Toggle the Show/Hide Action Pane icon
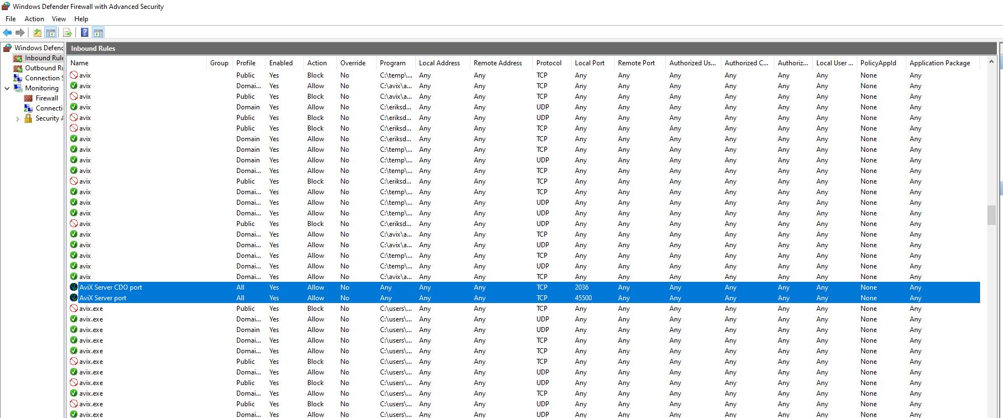The width and height of the screenshot is (1003, 418). point(98,32)
